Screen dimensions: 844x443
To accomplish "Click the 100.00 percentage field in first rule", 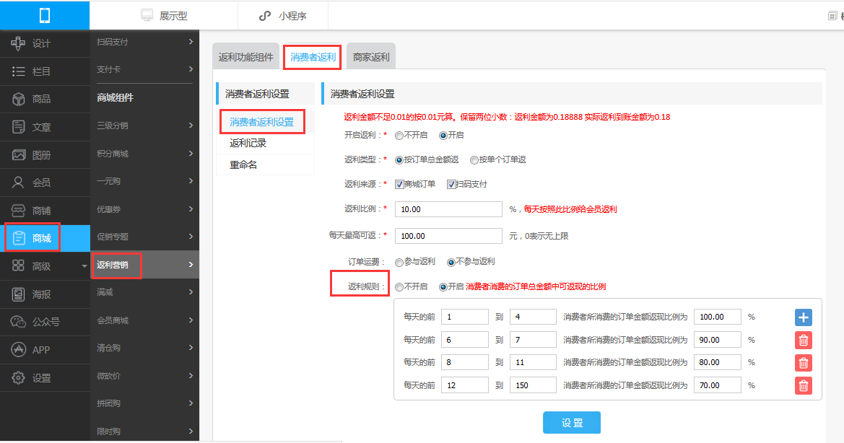I will click(x=718, y=317).
